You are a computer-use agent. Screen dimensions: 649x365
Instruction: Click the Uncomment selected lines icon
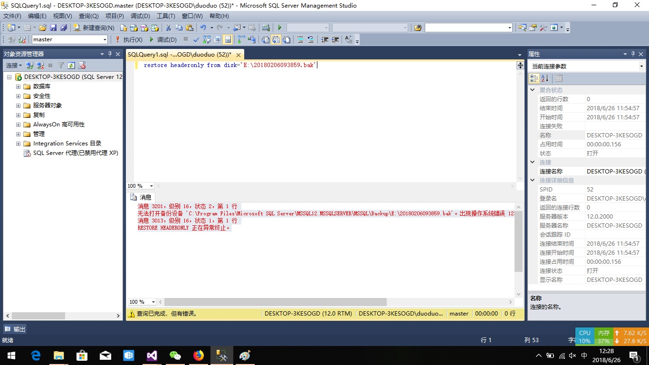311,39
